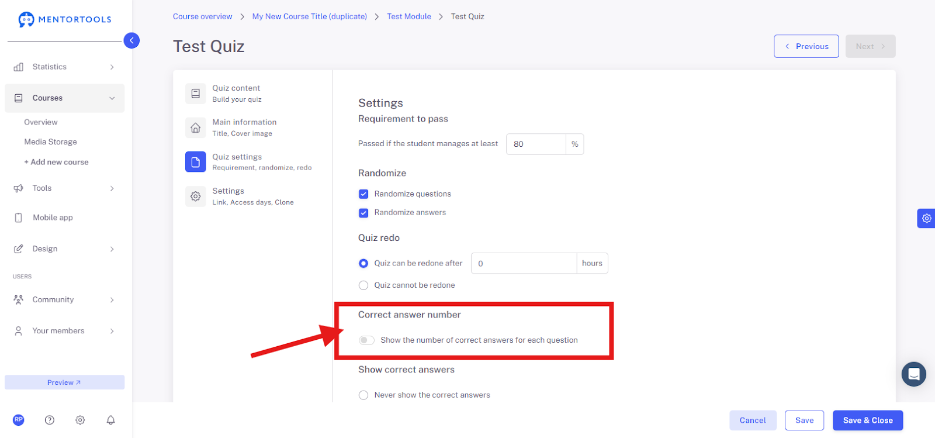Screen dimensions: 935x438
Task: Click the Mobile app phone icon
Action: [x=19, y=218]
